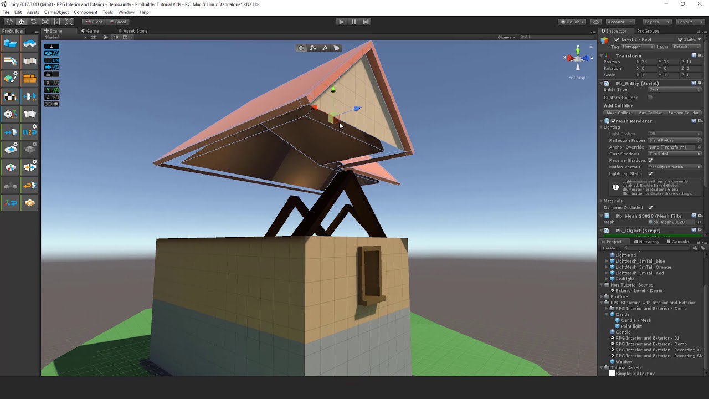
Task: Toggle ProGrids snap ON button
Action: 52,60
